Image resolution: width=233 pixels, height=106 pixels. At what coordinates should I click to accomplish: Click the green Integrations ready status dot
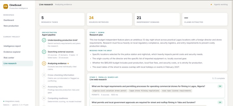[4, 101]
